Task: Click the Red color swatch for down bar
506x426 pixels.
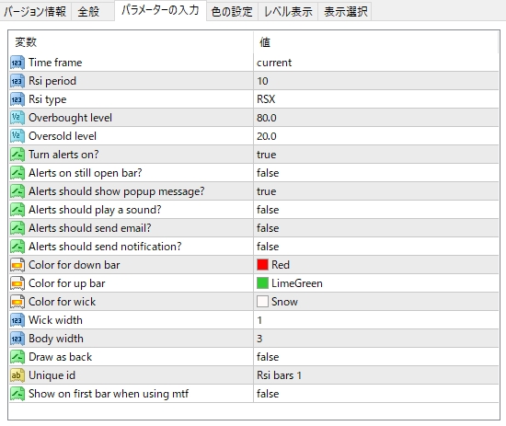Action: 262,265
